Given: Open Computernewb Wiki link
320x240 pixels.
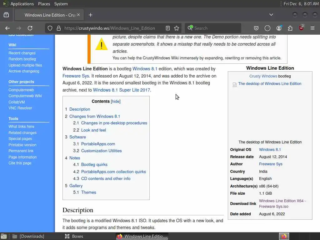Looking at the screenshot, I should [25, 96].
